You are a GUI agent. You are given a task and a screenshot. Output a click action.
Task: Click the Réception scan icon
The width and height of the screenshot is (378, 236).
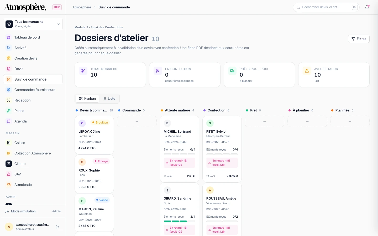(9, 100)
